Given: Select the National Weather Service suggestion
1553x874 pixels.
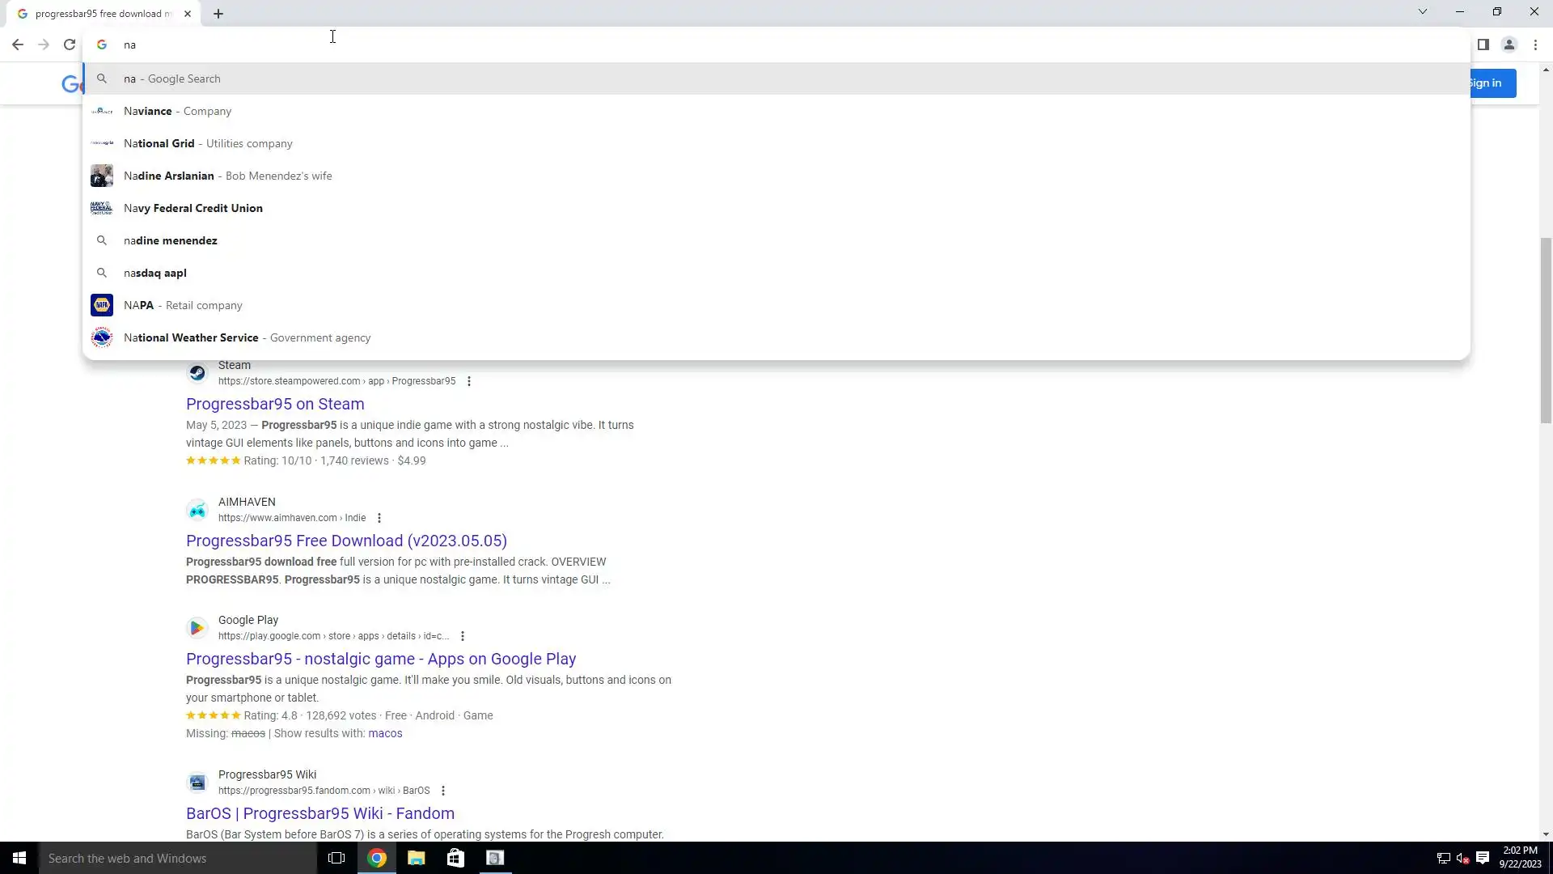Looking at the screenshot, I should click(x=191, y=337).
